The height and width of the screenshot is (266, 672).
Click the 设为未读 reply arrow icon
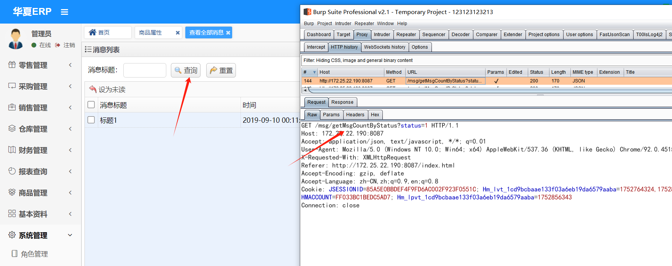93,89
